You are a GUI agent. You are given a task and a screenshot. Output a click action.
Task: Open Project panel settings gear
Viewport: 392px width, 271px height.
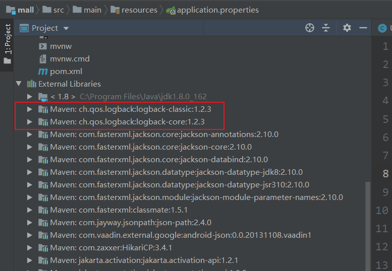tap(347, 28)
